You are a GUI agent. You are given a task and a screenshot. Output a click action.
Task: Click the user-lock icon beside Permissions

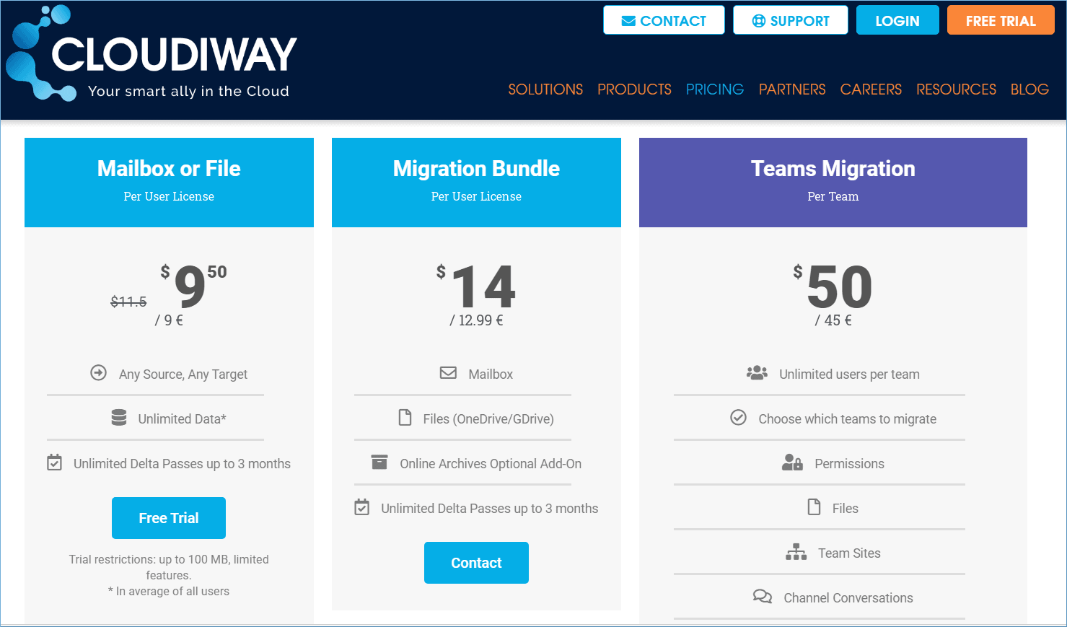pos(792,462)
